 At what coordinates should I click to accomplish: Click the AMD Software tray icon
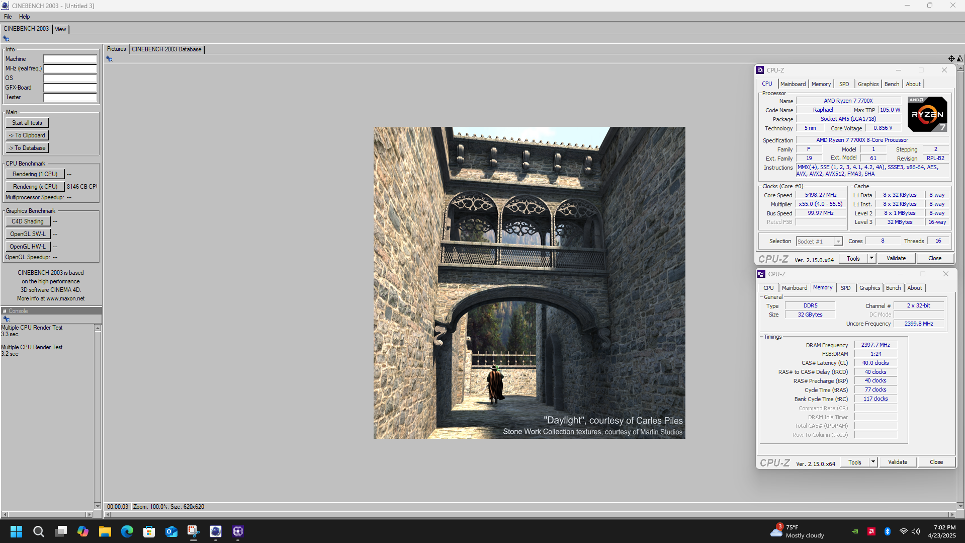click(871, 531)
